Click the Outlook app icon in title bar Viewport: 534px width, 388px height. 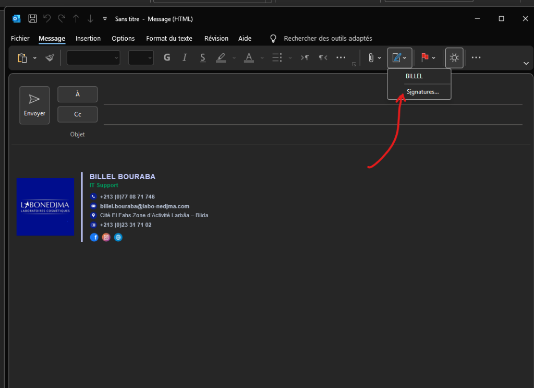point(16,18)
